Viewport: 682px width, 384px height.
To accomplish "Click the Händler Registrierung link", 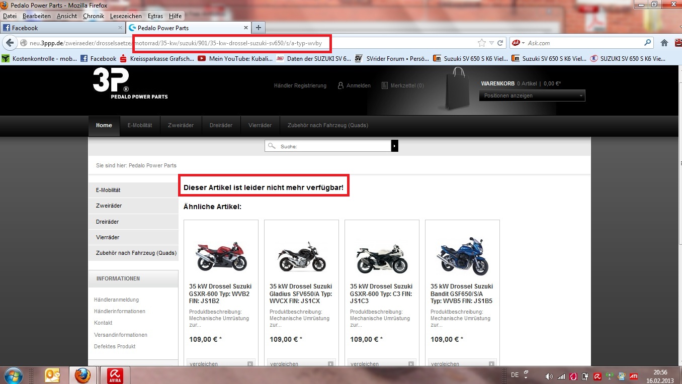I will pyautogui.click(x=300, y=85).
